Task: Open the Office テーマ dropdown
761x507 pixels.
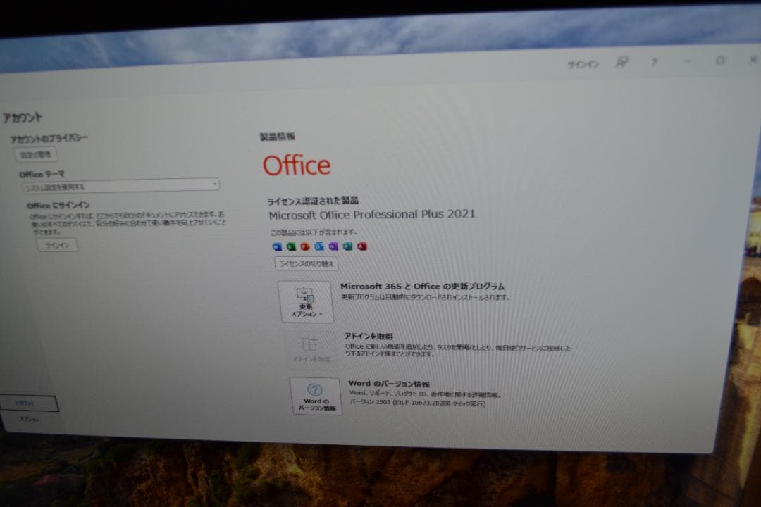Action: pos(215,184)
